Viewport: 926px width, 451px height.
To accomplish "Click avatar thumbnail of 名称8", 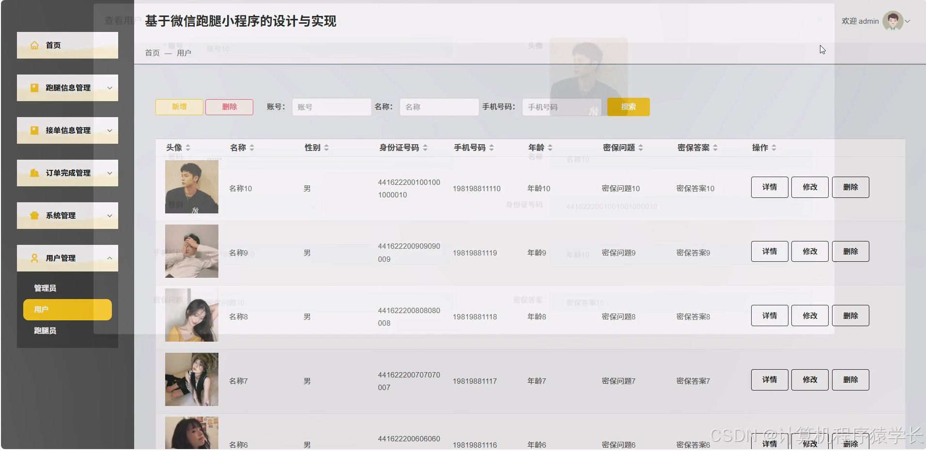I will click(192, 315).
